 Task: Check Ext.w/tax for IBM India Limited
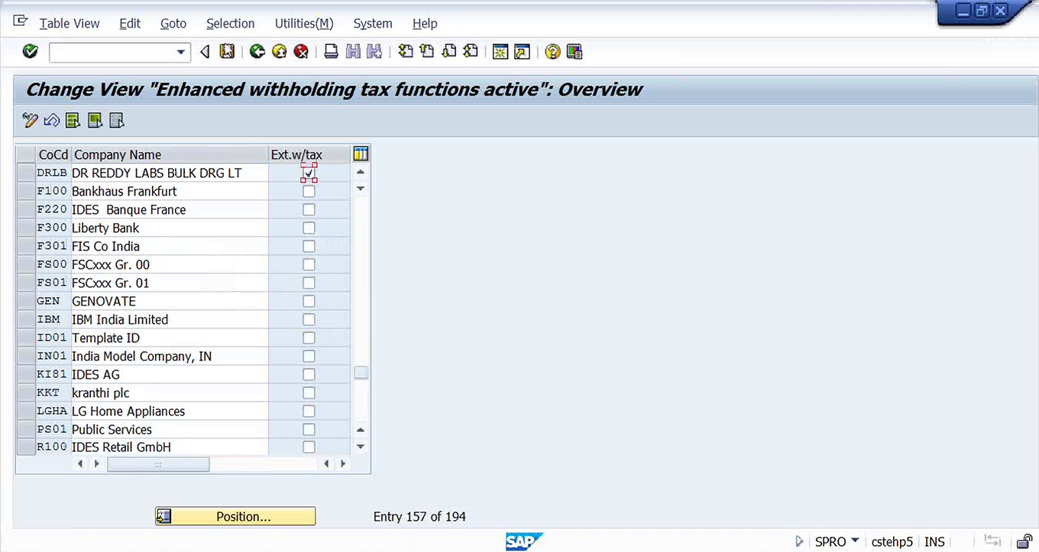click(309, 320)
